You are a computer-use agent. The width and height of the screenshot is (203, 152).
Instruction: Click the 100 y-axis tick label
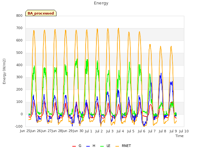(19, 102)
